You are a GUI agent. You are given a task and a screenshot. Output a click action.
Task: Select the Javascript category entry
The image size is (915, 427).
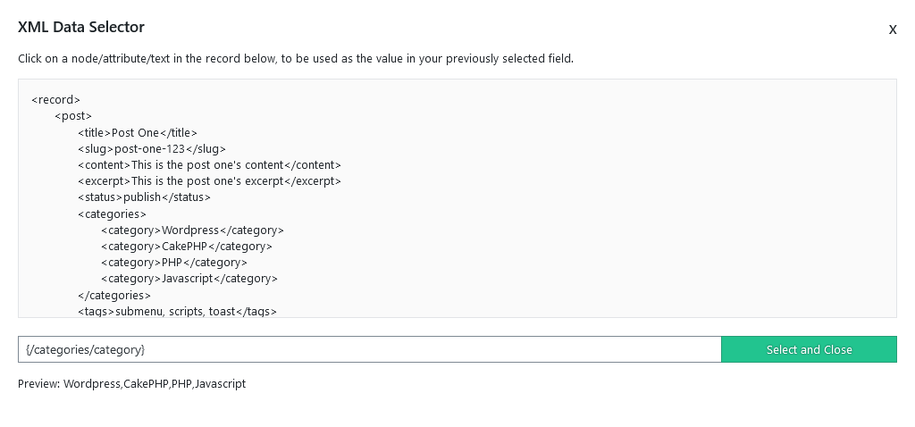tap(188, 279)
